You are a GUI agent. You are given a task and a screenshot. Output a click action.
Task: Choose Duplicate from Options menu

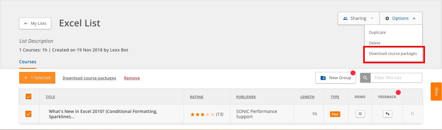click(x=377, y=32)
